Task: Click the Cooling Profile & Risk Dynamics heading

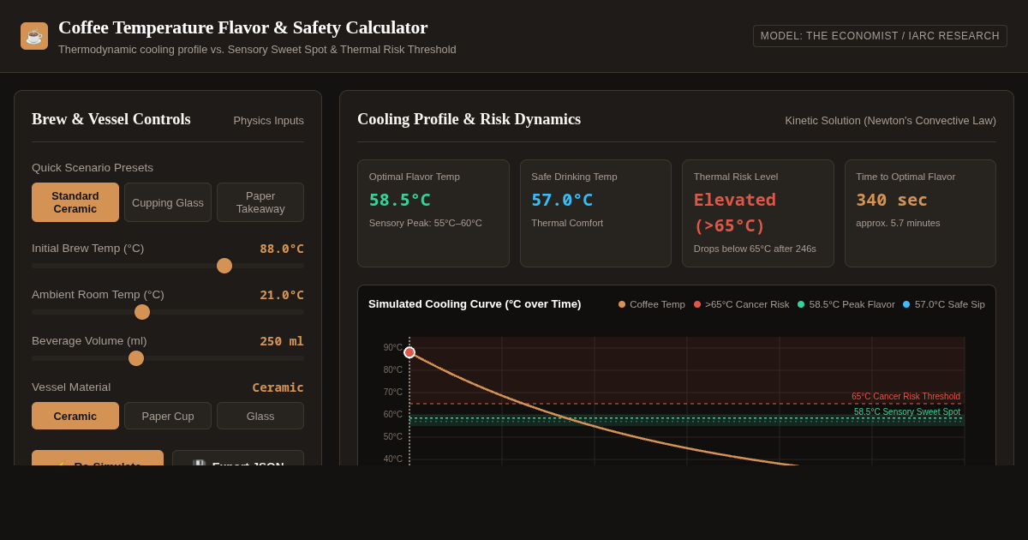Action: coord(469,119)
